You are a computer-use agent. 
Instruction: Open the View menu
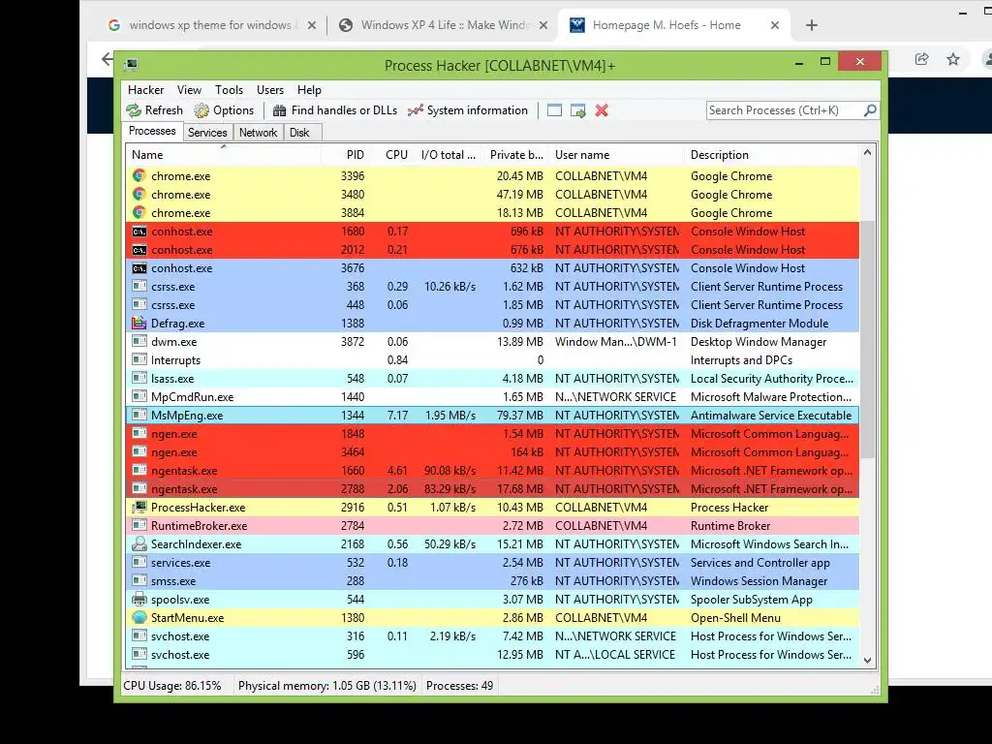[189, 90]
